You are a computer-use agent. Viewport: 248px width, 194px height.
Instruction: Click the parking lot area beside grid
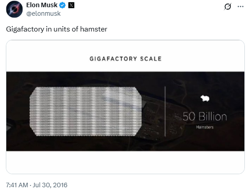click(x=151, y=120)
